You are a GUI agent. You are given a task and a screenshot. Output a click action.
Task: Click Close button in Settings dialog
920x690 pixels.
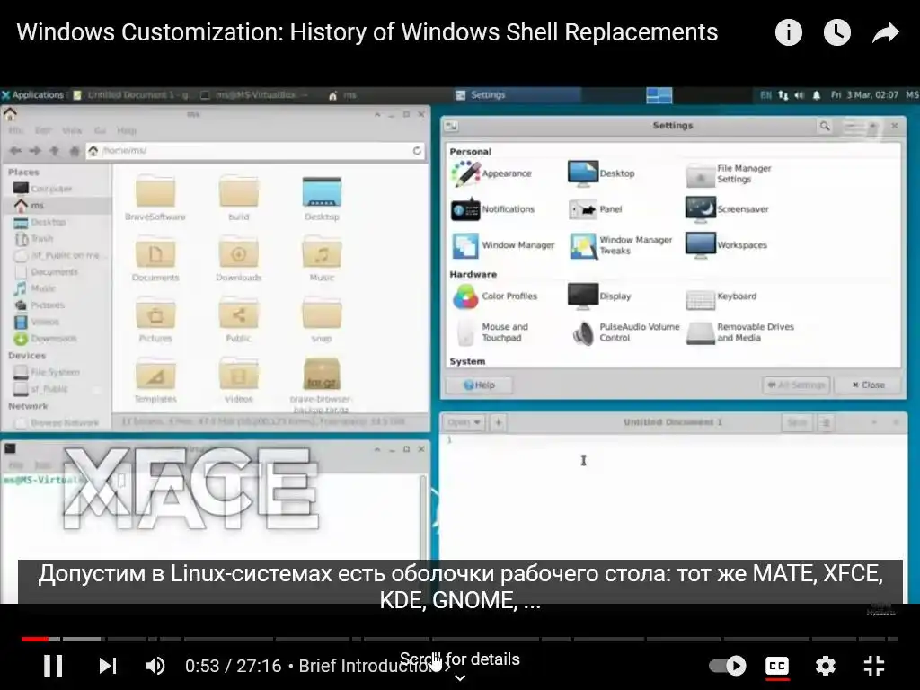tap(868, 385)
